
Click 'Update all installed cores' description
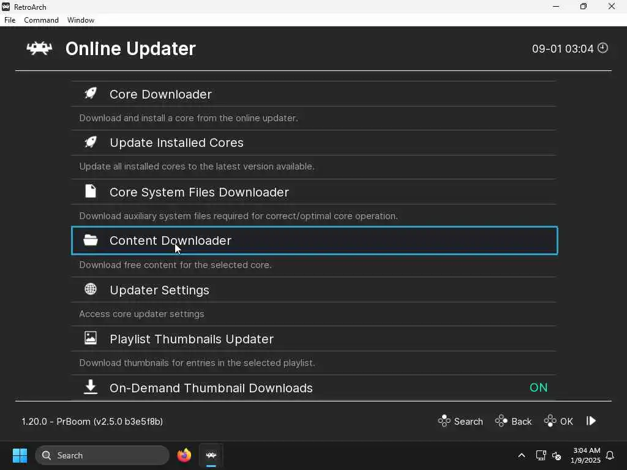click(197, 166)
